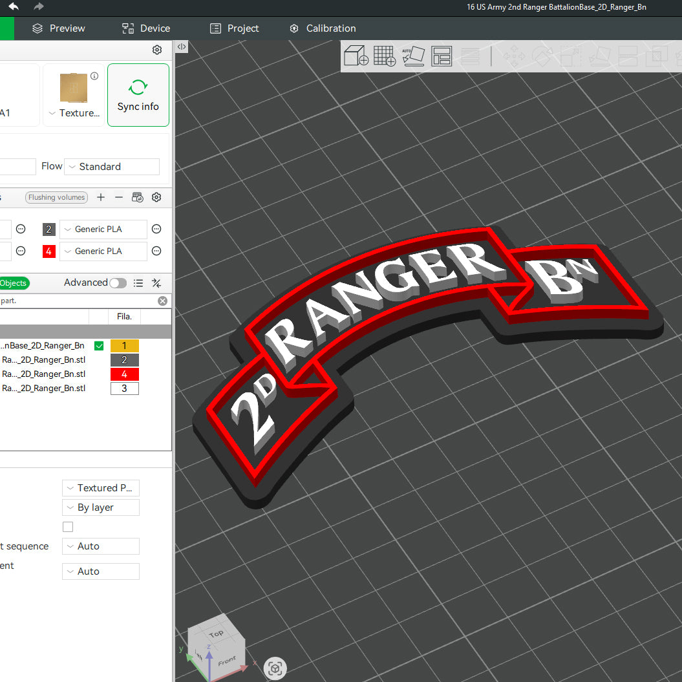The image size is (682, 682).
Task: Open the Flushing volumes dialog
Action: coord(56,197)
